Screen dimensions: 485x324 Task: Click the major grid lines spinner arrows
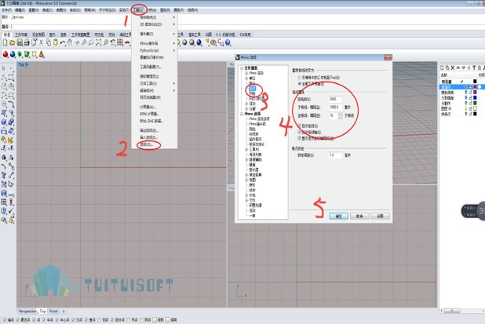340,115
